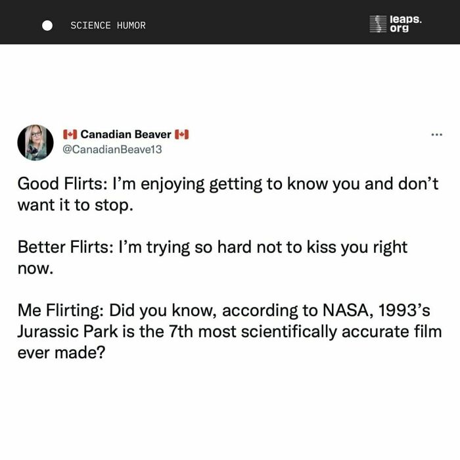Open the Canadian Beaver profile avatar

35,142
